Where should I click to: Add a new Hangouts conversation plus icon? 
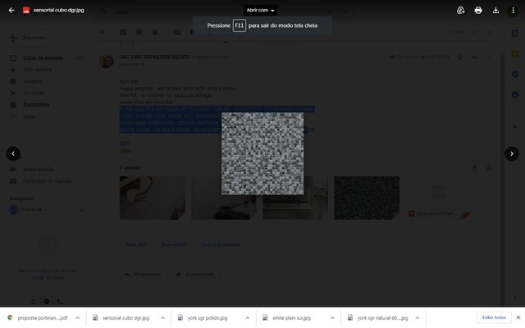pos(81,210)
